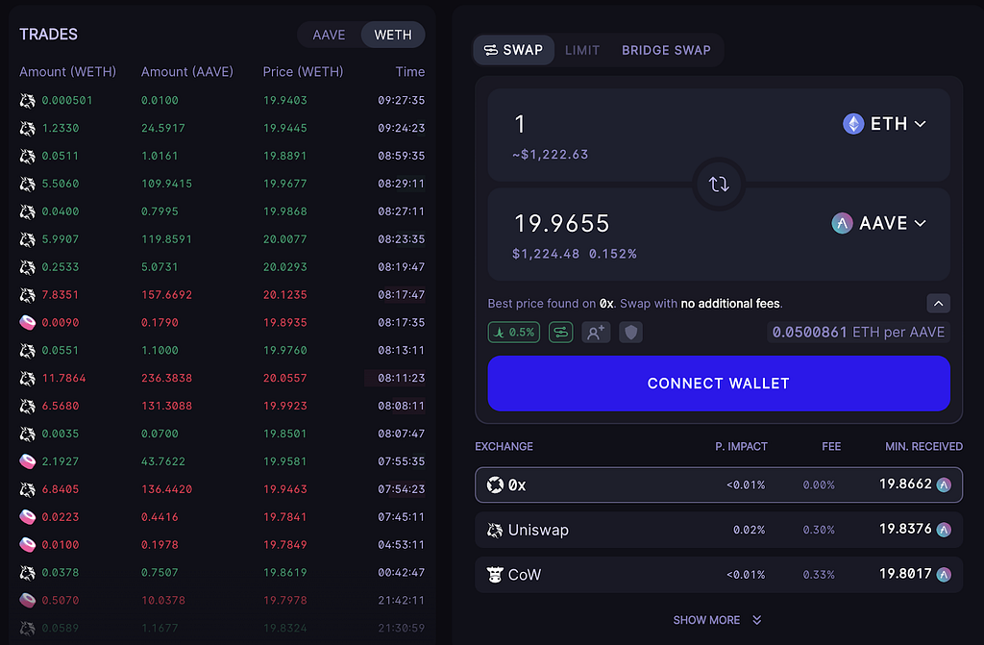The height and width of the screenshot is (645, 984).
Task: Open the AAVE token dropdown
Action: click(879, 223)
